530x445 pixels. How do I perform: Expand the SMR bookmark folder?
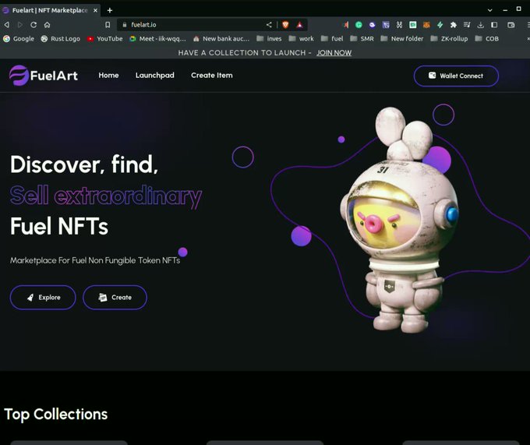tap(362, 38)
